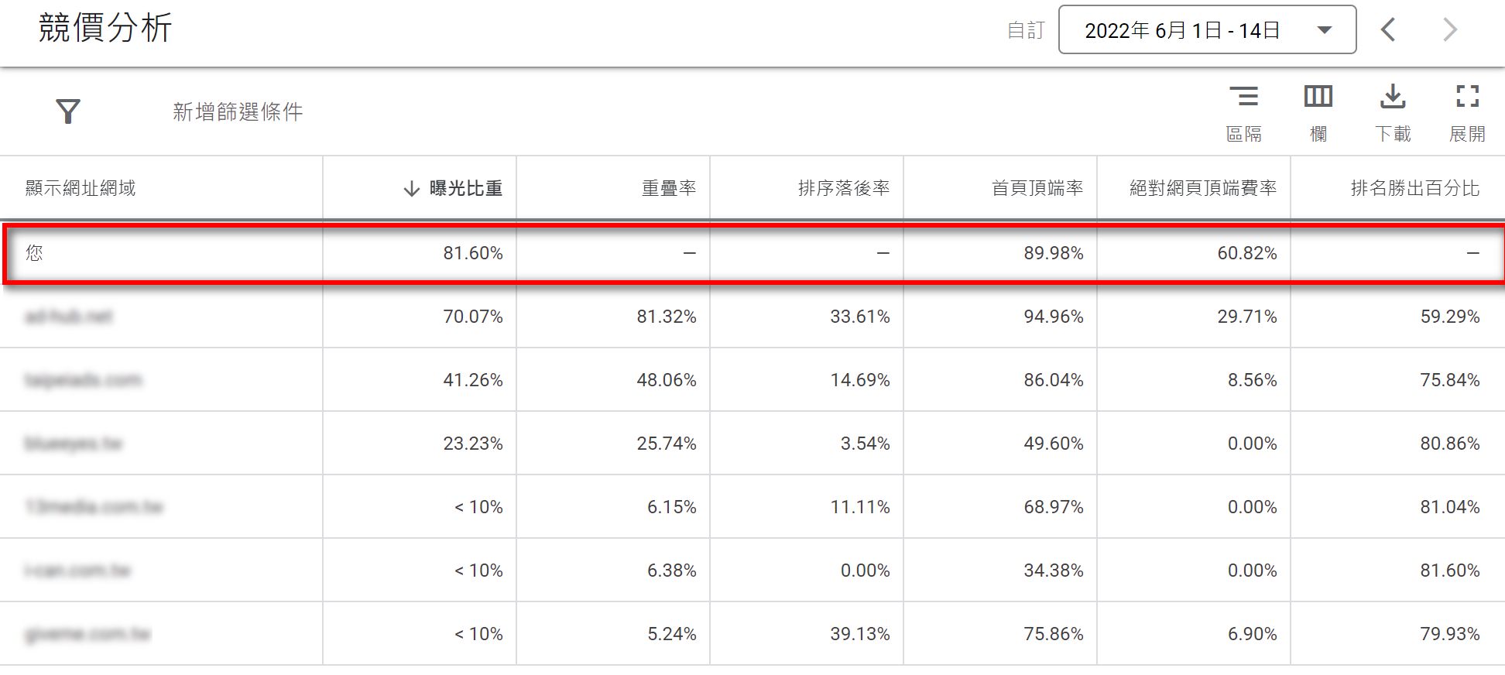1505x675 pixels.
Task: Sort by 絕對網頁頂端費率 column header
Action: coord(1203,188)
